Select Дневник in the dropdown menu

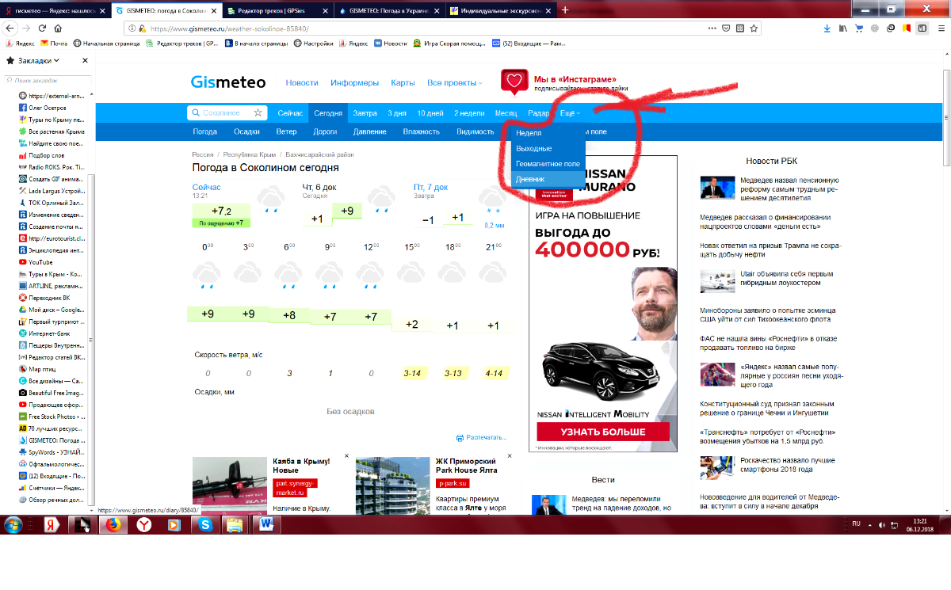530,179
